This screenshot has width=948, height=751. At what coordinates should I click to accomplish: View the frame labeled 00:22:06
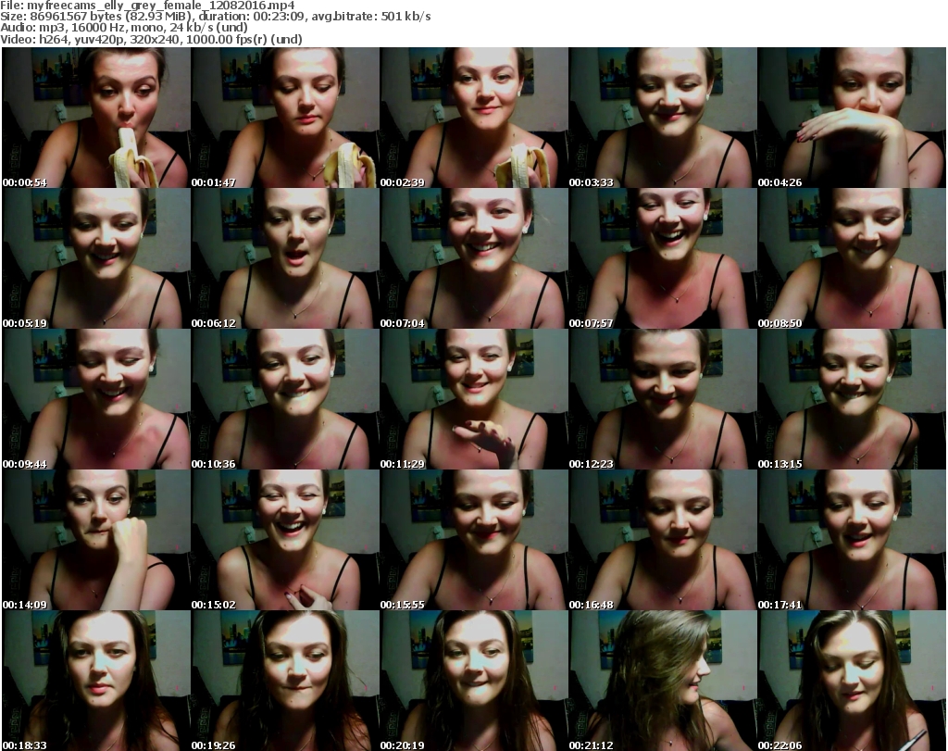tap(852, 681)
